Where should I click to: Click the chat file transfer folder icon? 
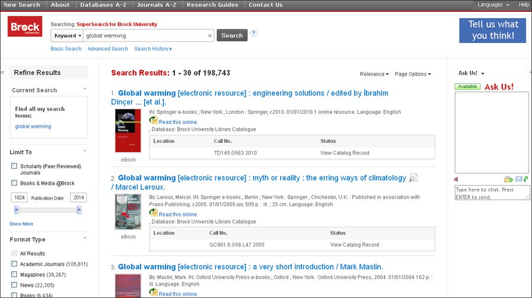click(508, 179)
